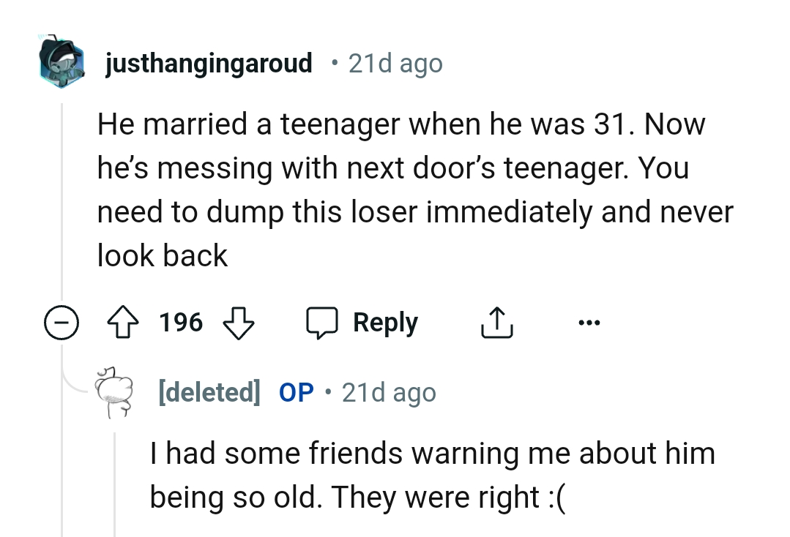Viewport: 790px width, 537px height.
Task: Collapse justhangingaroud's comment thread
Action: 62,322
